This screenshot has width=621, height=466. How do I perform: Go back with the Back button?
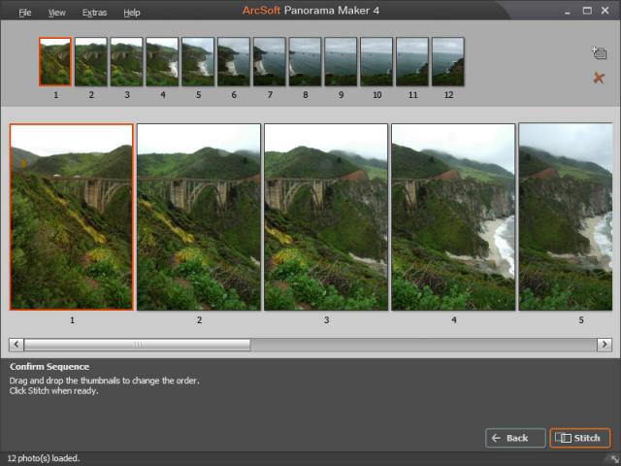[x=515, y=438]
